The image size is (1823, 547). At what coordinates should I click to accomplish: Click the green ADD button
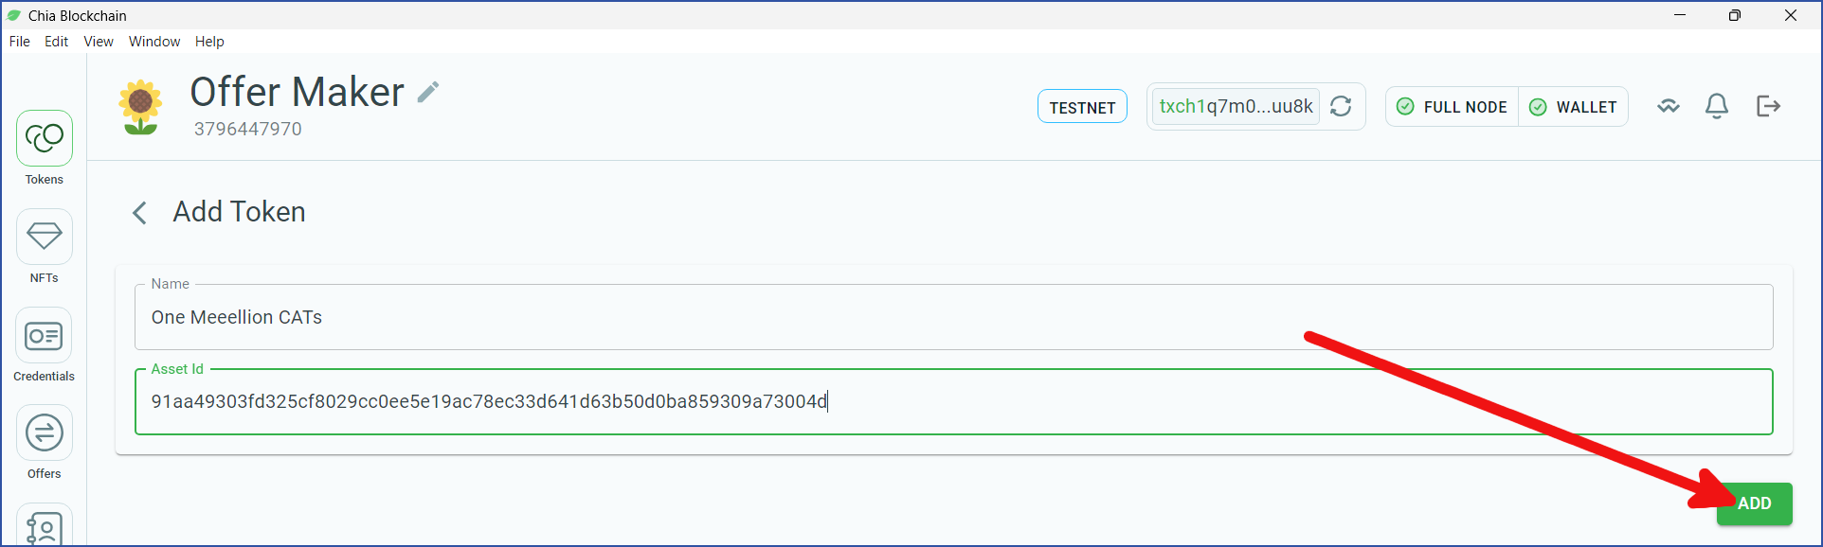[1754, 503]
